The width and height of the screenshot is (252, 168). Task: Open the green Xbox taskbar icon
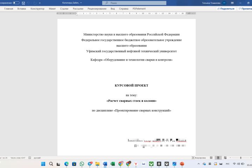[x=151, y=164]
